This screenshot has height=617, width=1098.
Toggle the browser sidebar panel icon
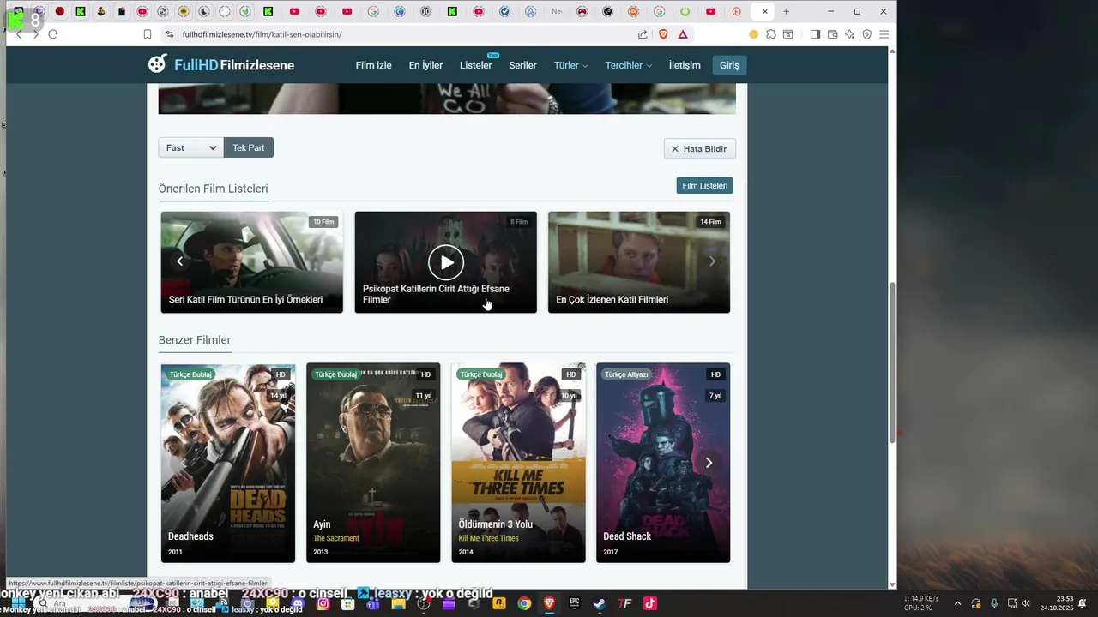tap(815, 34)
